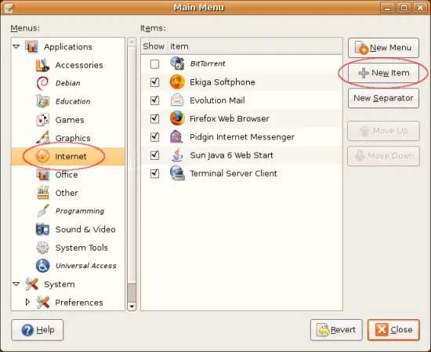Click the Preferences tools icon

42,303
